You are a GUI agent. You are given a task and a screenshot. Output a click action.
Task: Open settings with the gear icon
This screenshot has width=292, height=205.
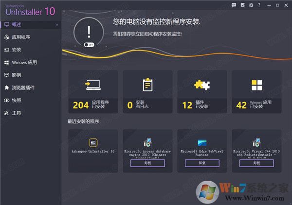click(251, 5)
